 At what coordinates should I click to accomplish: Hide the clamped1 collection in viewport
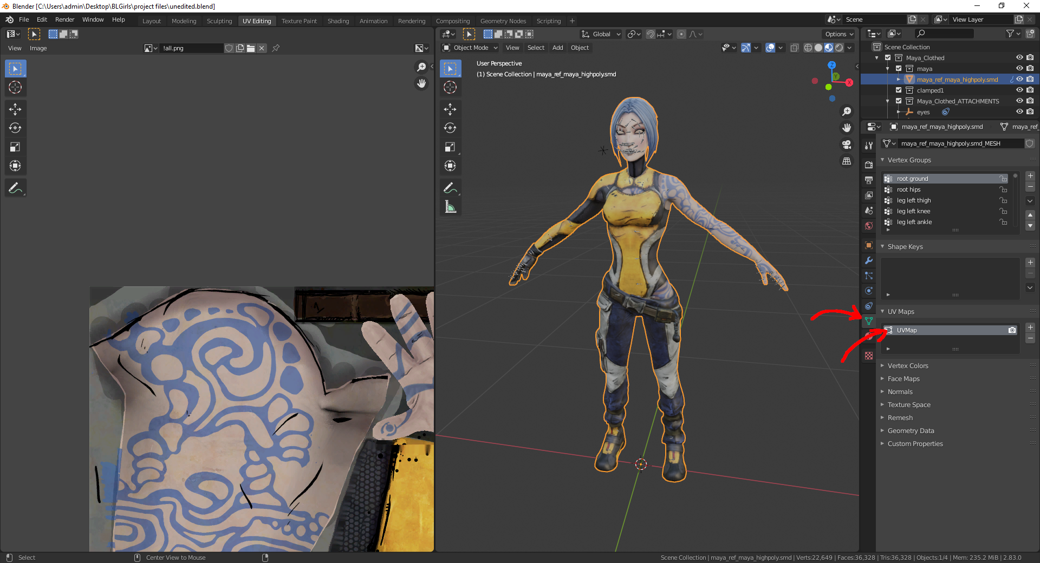pos(1019,90)
